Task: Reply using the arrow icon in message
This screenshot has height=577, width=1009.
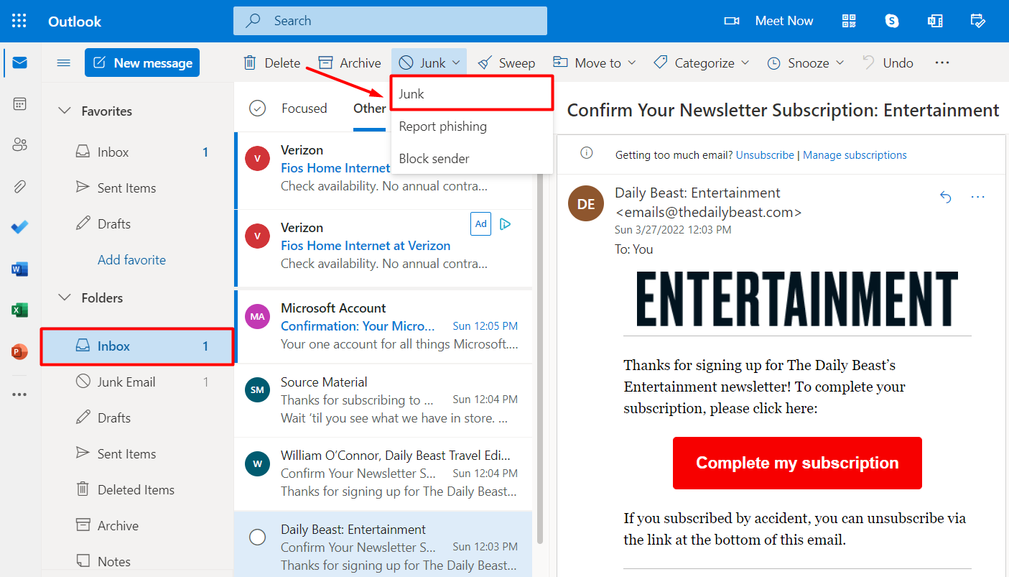Action: (946, 197)
